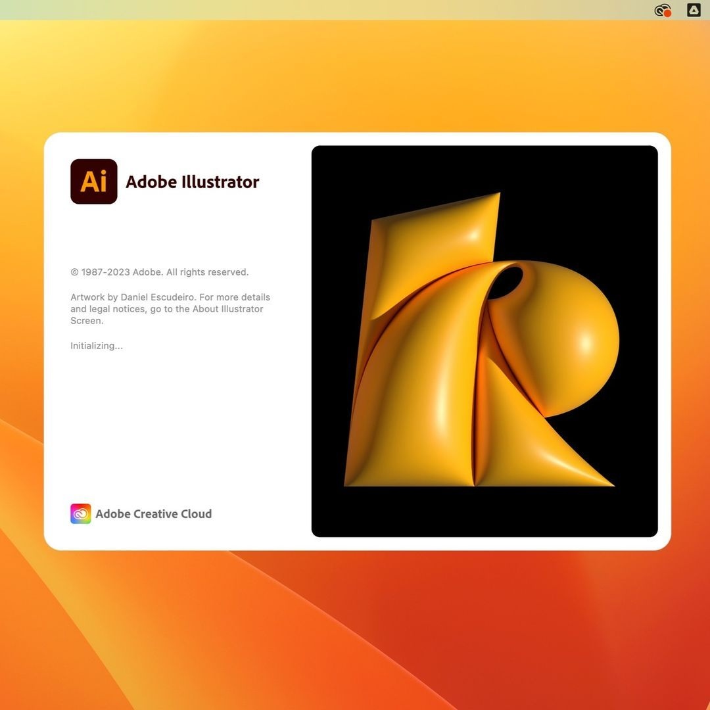Click the "Initializing..." status text
Viewport: 710px width, 710px height.
coord(97,346)
